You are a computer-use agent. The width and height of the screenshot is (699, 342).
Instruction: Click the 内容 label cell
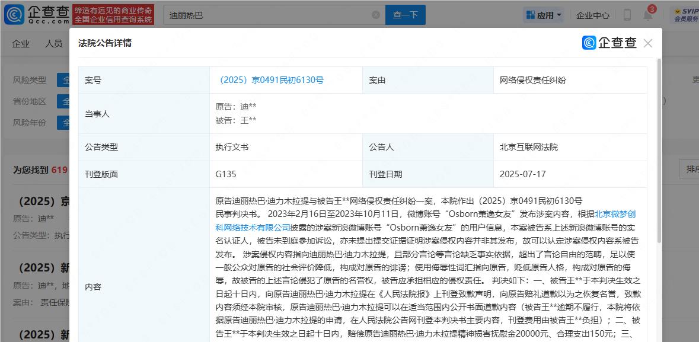tap(144, 265)
